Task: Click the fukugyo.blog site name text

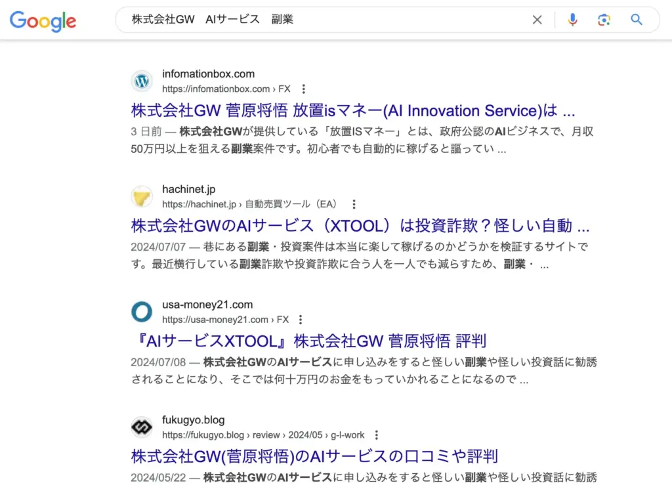Action: coord(193,420)
